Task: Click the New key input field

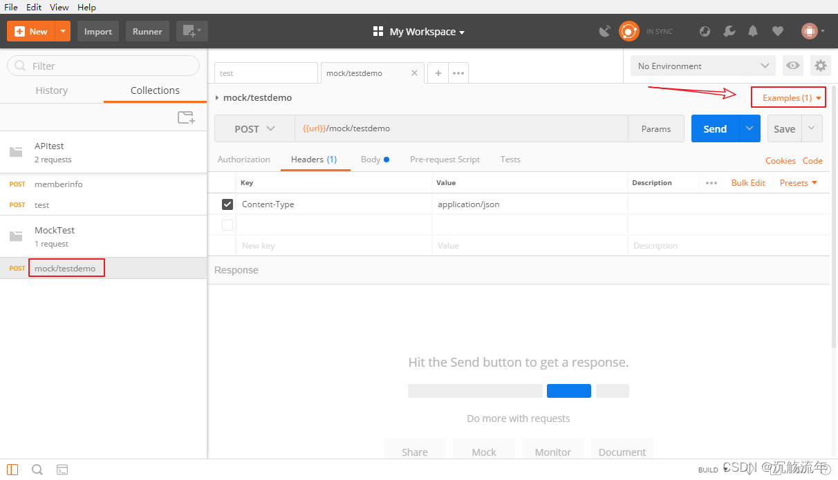Action: (x=334, y=246)
